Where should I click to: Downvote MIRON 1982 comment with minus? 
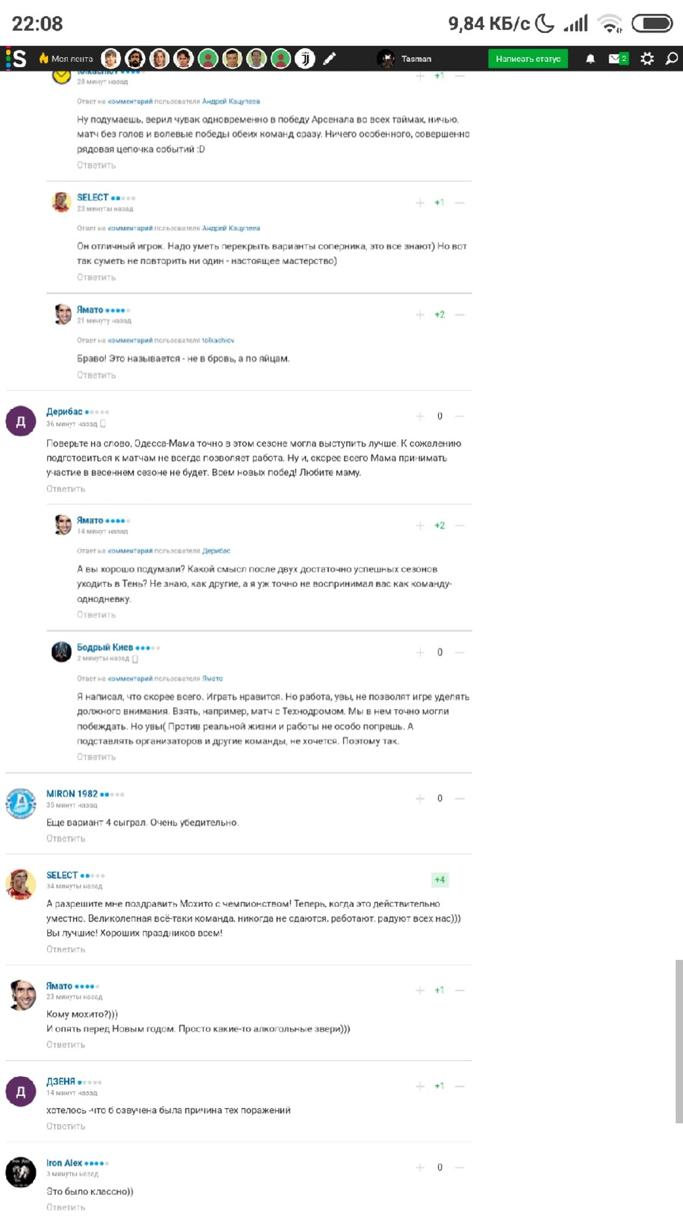click(x=460, y=798)
